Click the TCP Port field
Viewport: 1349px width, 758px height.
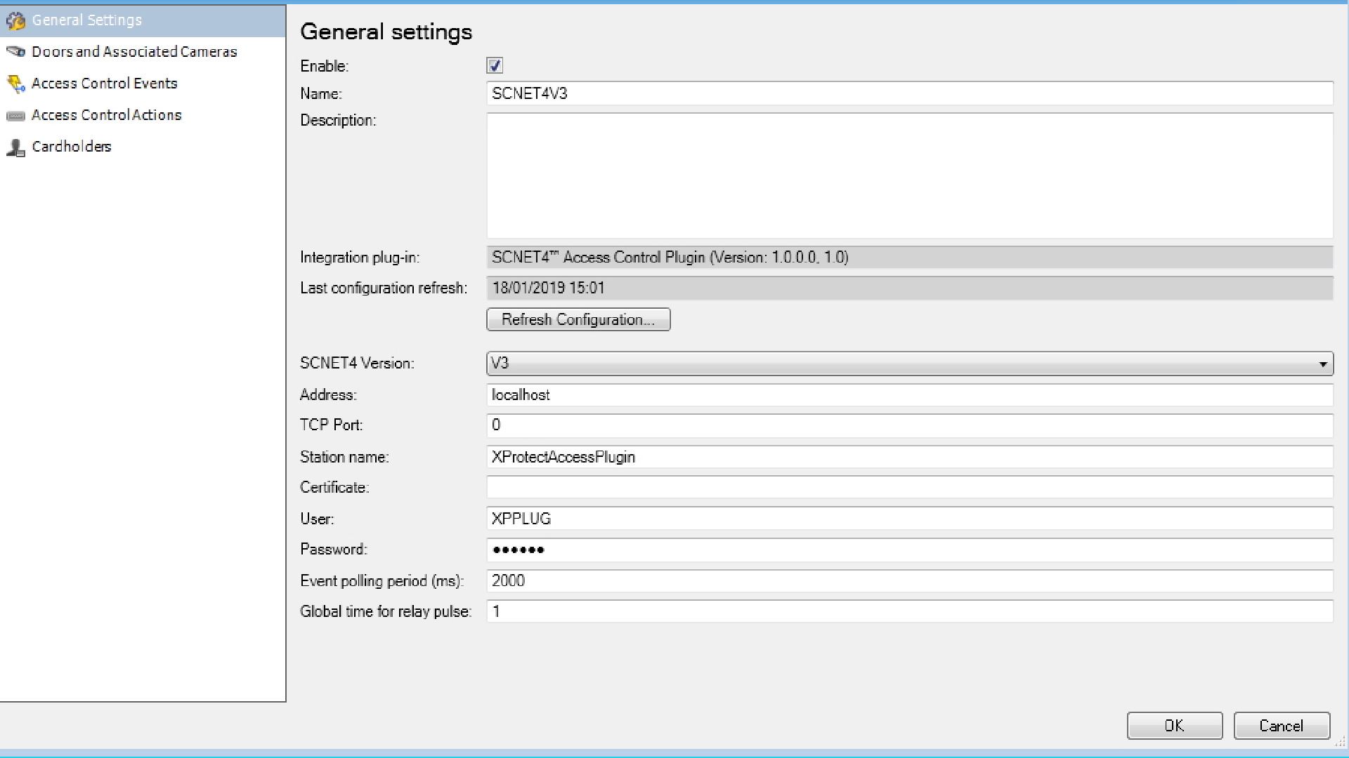pyautogui.click(x=910, y=425)
